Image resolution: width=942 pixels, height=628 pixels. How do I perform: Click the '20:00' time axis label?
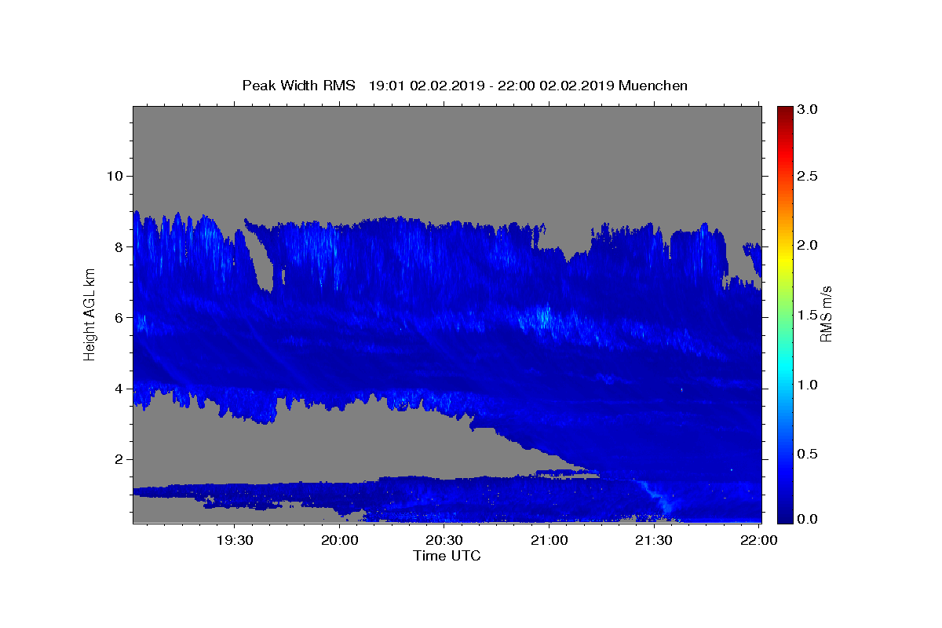[x=340, y=540]
